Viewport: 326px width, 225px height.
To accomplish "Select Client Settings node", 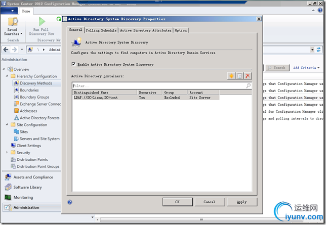I will [x=29, y=146].
